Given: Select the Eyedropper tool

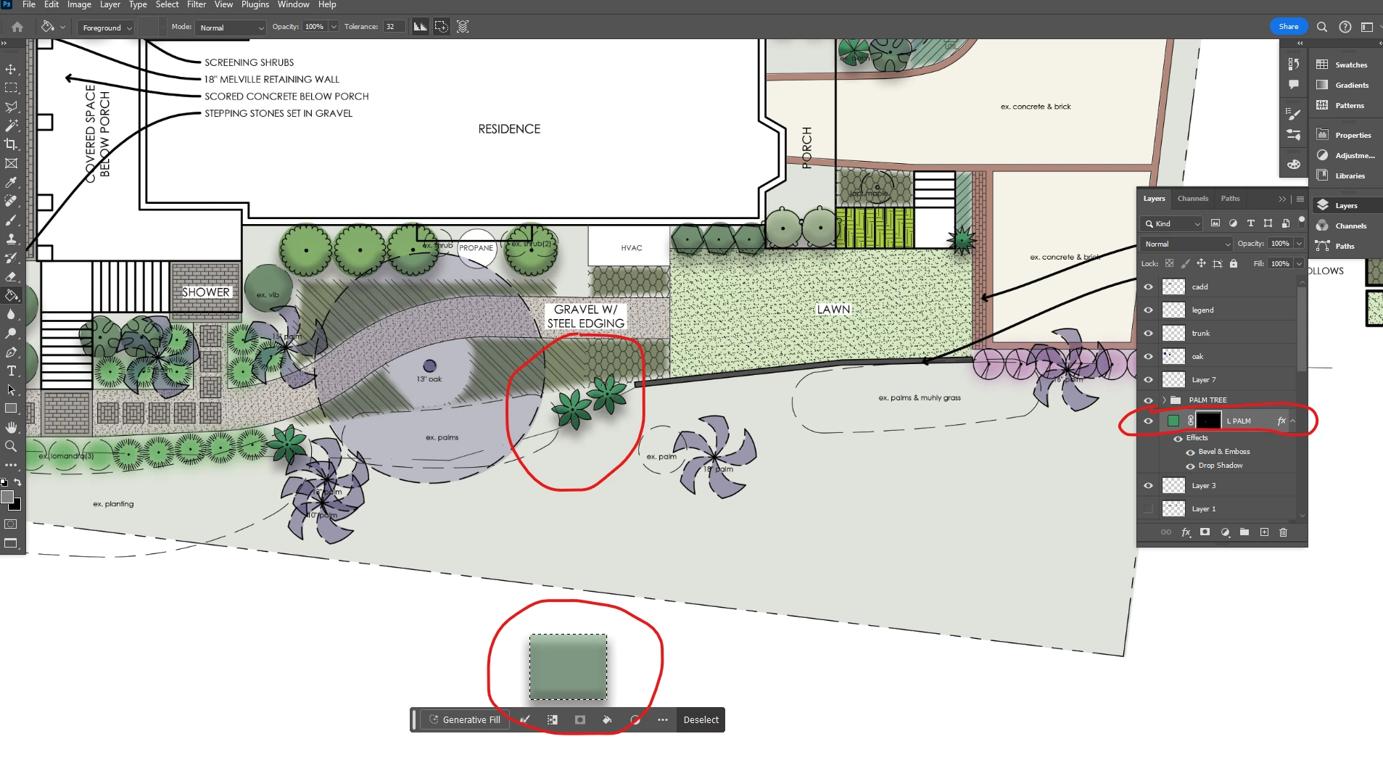Looking at the screenshot, I should pos(11,182).
